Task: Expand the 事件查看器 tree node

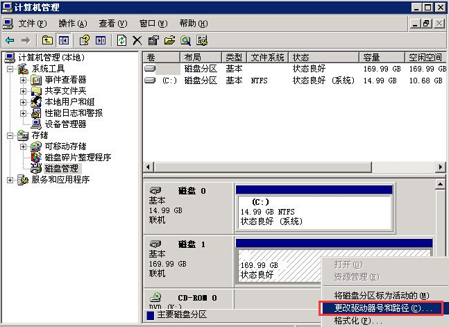Action: point(23,80)
